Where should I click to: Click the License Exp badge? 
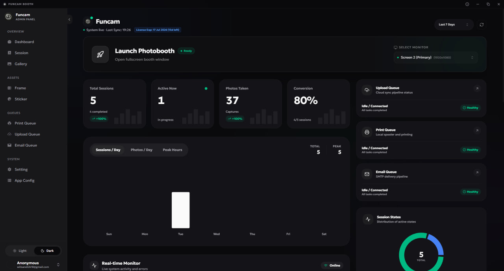point(157,30)
